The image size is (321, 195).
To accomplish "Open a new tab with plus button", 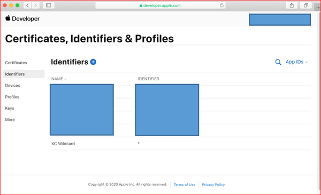I will pos(318,7).
